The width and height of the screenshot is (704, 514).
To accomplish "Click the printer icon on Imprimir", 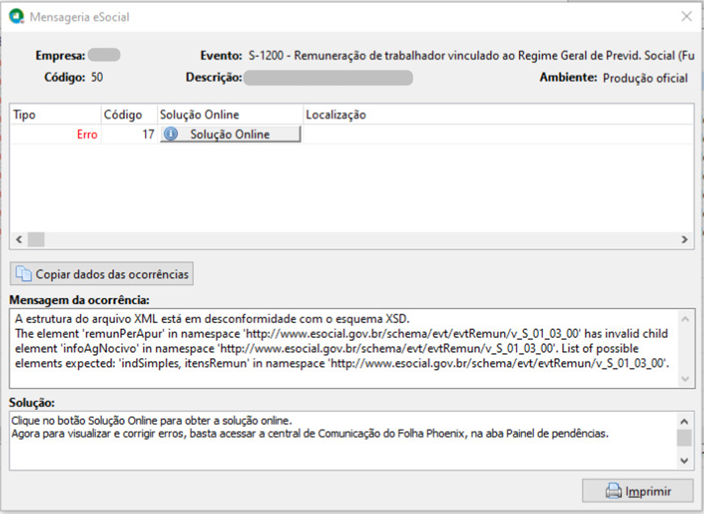I will (613, 491).
